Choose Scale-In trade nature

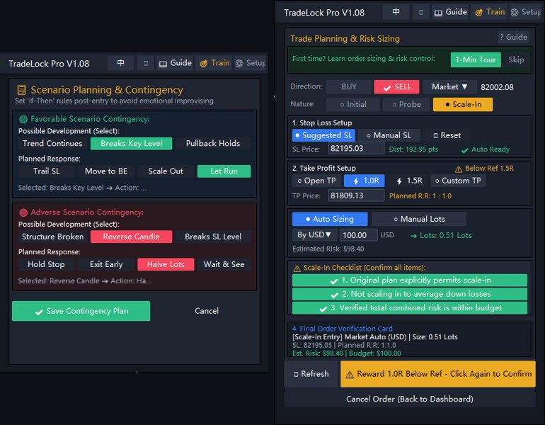click(x=463, y=104)
